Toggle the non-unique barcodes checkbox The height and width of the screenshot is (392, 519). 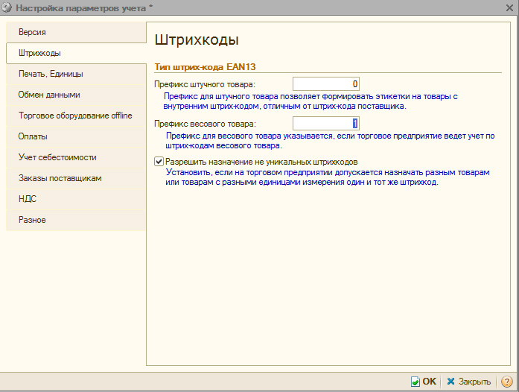pos(159,161)
